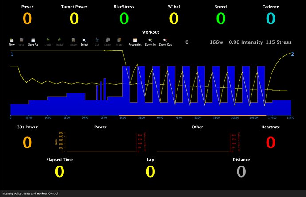The height and width of the screenshot is (197, 306).
Task: Click the Save As icon
Action: 33,40
